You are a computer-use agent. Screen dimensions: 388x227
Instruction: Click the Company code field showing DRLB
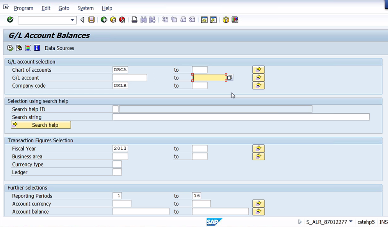120,85
